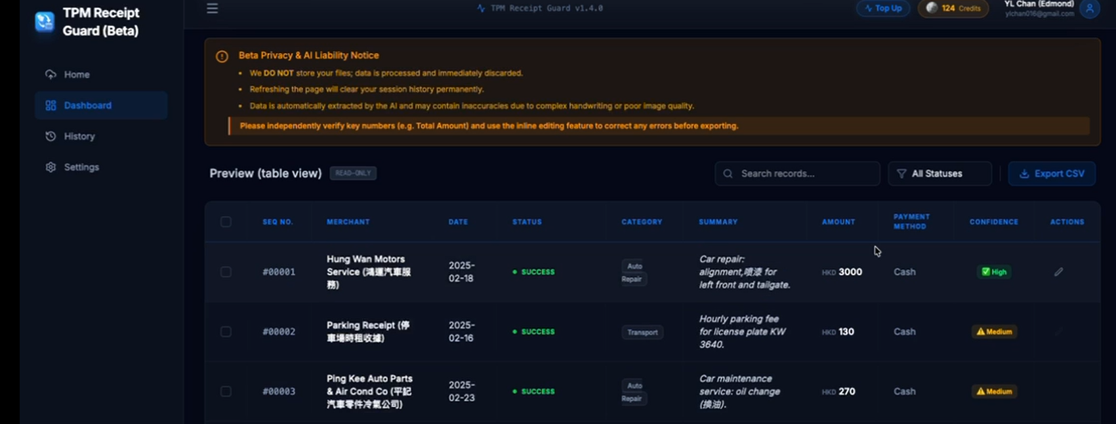The width and height of the screenshot is (1116, 424).
Task: Toggle the hamburger sidebar menu icon
Action: (x=212, y=9)
